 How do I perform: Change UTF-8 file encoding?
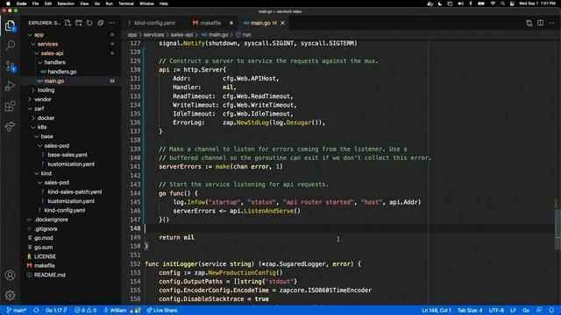point(496,311)
